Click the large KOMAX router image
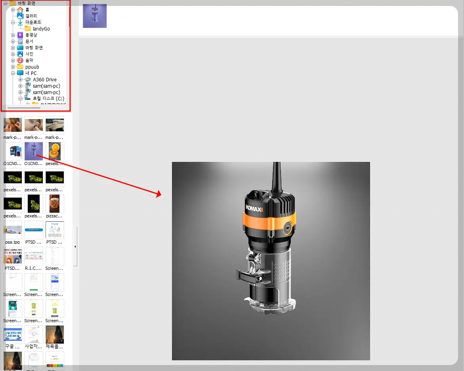The width and height of the screenshot is (464, 371). click(x=271, y=261)
